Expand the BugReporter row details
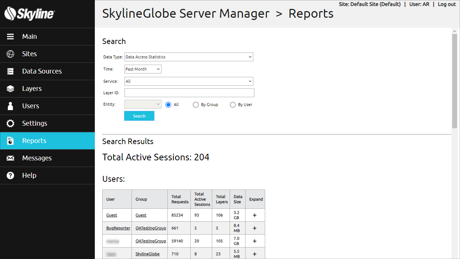Screen dimensions: 460x259 coord(254,228)
